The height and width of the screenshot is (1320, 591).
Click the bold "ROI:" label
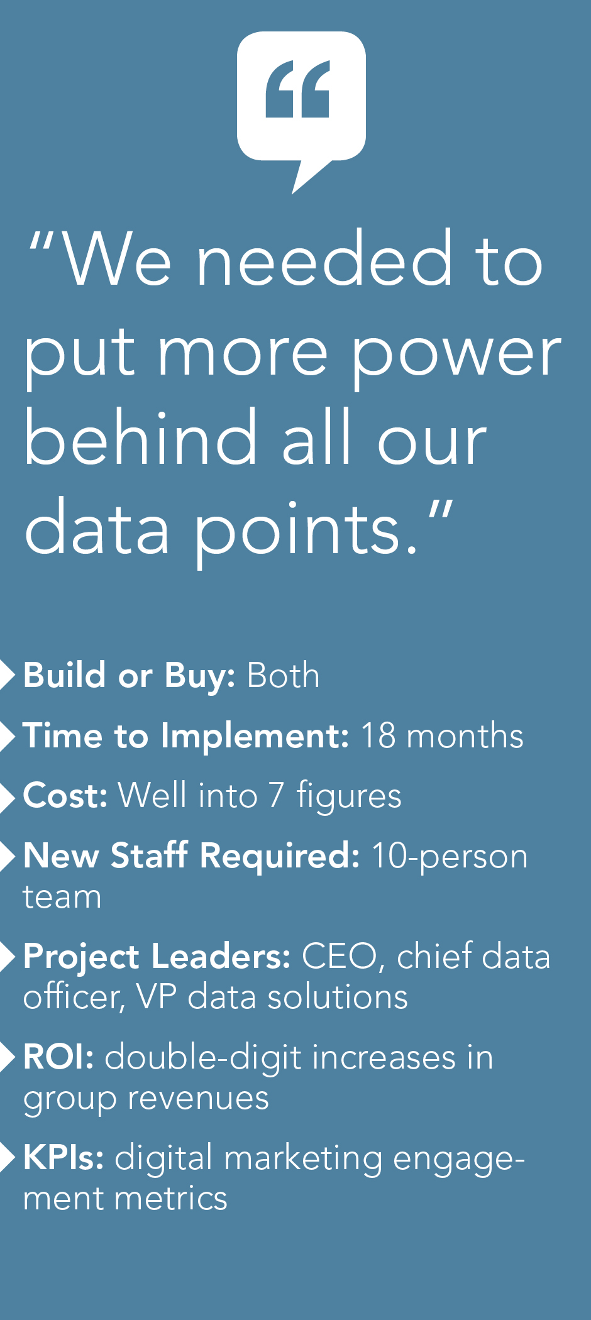[58, 1057]
